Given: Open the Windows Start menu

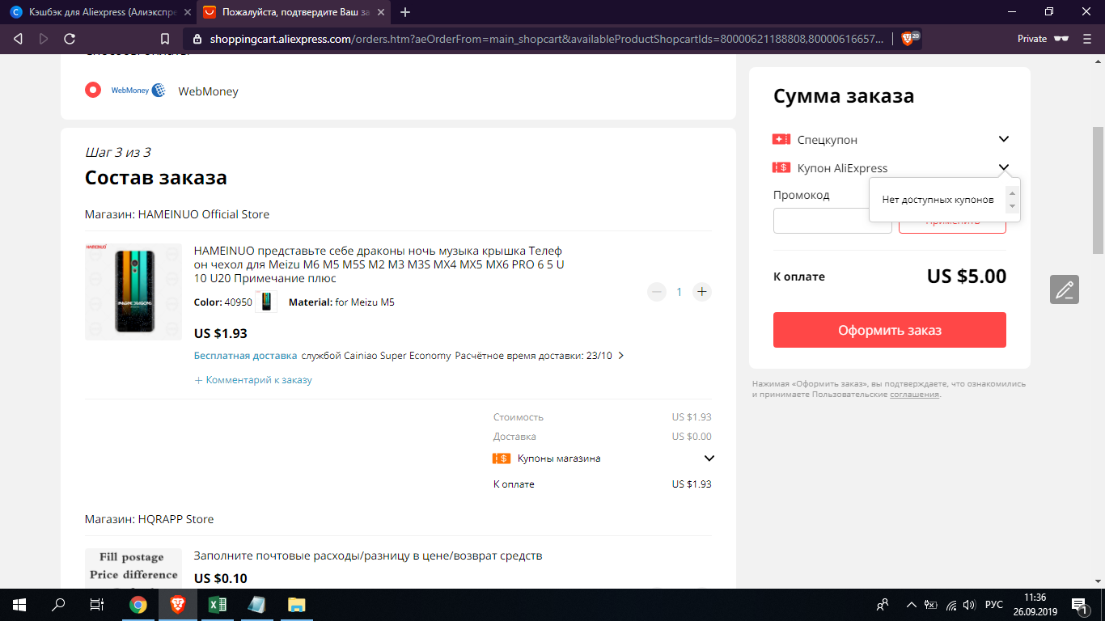Looking at the screenshot, I should (19, 605).
